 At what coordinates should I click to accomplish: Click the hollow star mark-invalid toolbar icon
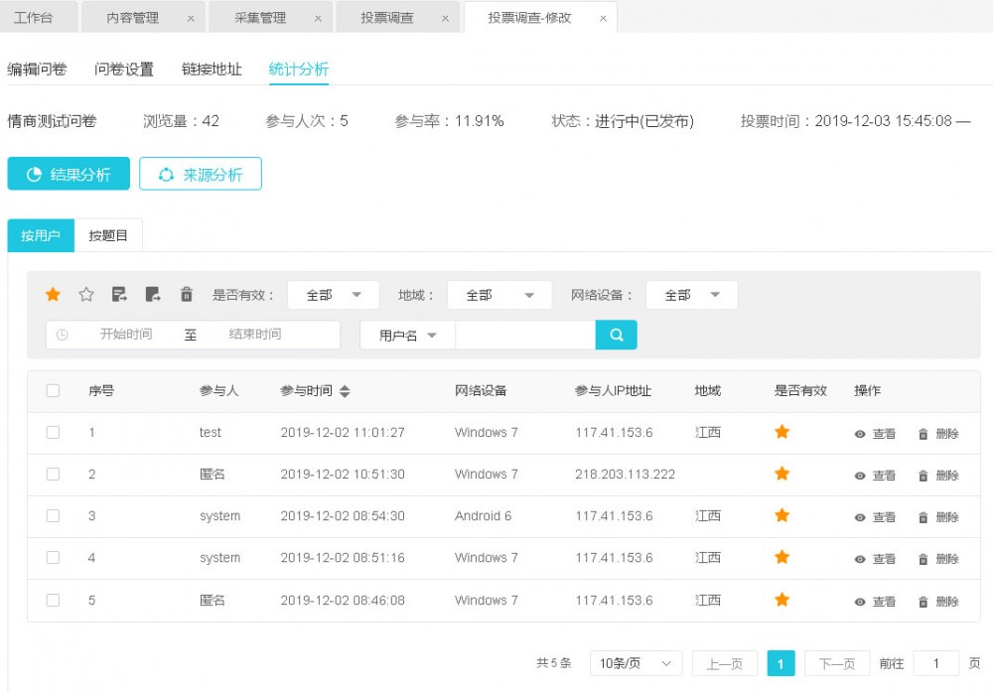click(x=85, y=294)
